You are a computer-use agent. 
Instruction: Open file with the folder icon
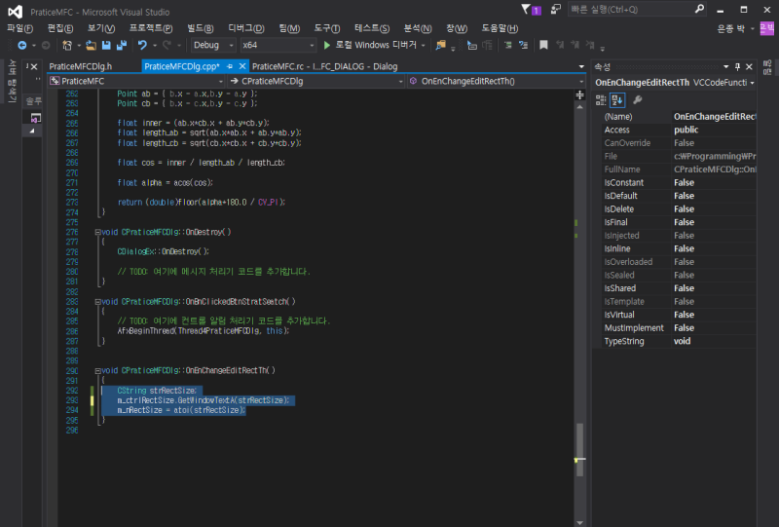(x=91, y=45)
